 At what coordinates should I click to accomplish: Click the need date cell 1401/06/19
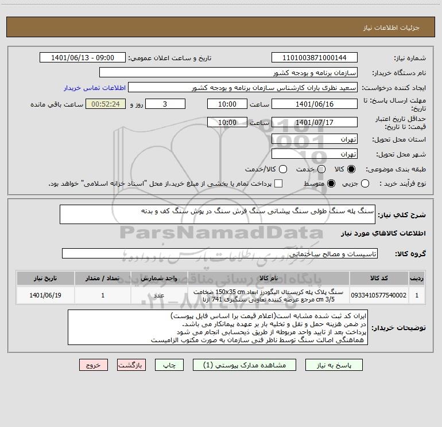(x=45, y=295)
